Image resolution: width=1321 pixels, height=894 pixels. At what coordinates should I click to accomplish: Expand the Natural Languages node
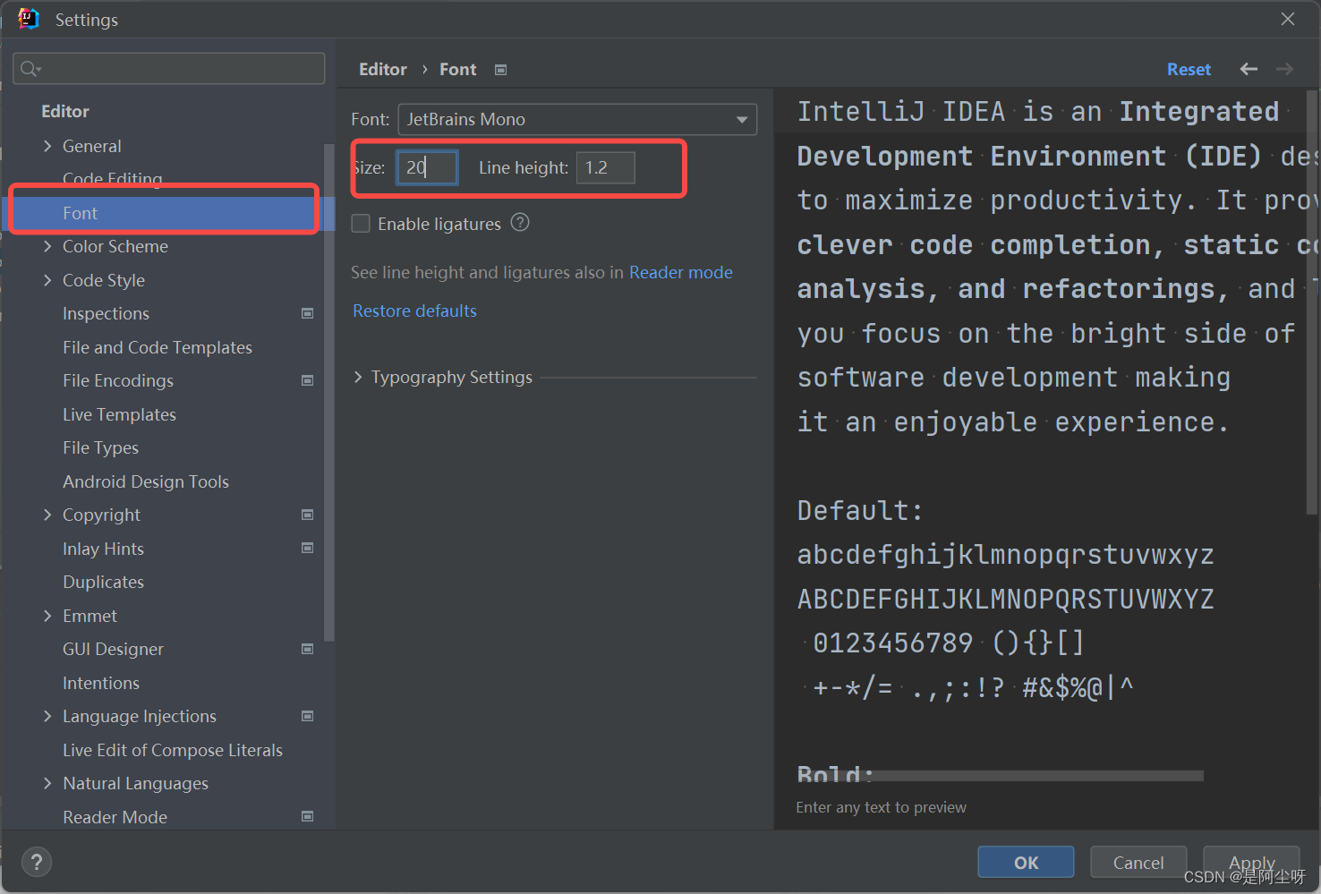pyautogui.click(x=48, y=783)
